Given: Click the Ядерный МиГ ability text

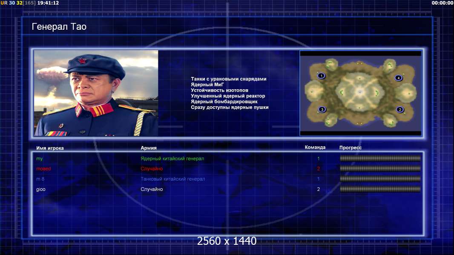Looking at the screenshot, I should 207,85.
